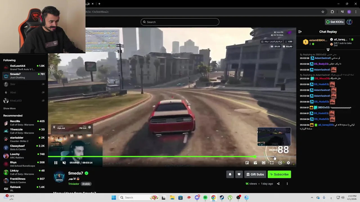Viewport: 360px width, 202px height.
Task: Open OutLaw444 in Following list
Action: 24,68
